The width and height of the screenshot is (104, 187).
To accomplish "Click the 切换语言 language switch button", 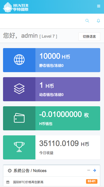I will (89, 36).
